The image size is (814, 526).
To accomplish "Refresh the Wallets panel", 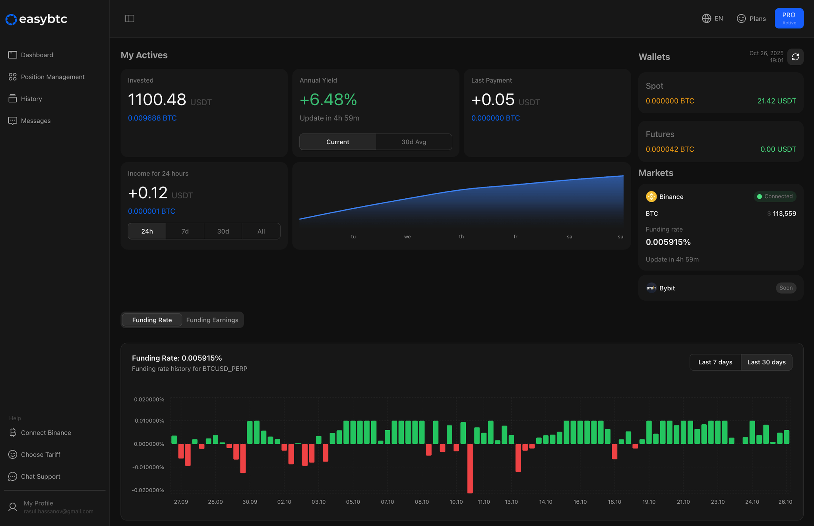I will [x=795, y=57].
